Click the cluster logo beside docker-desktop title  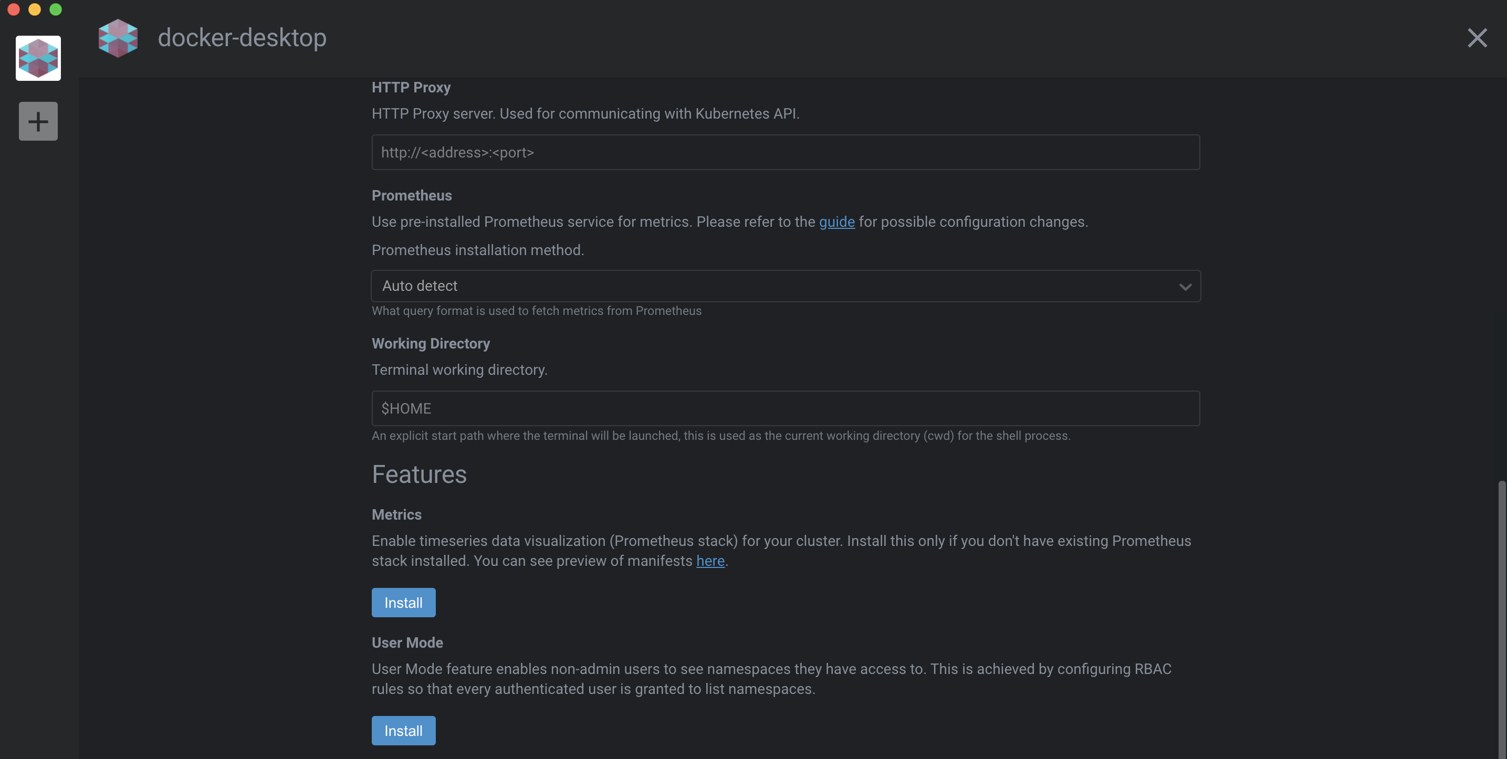pyautogui.click(x=118, y=37)
